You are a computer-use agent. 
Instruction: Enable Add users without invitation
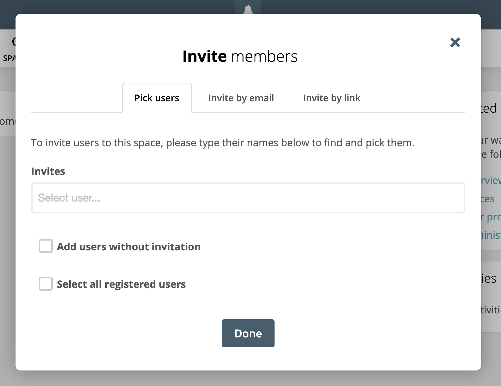click(46, 246)
